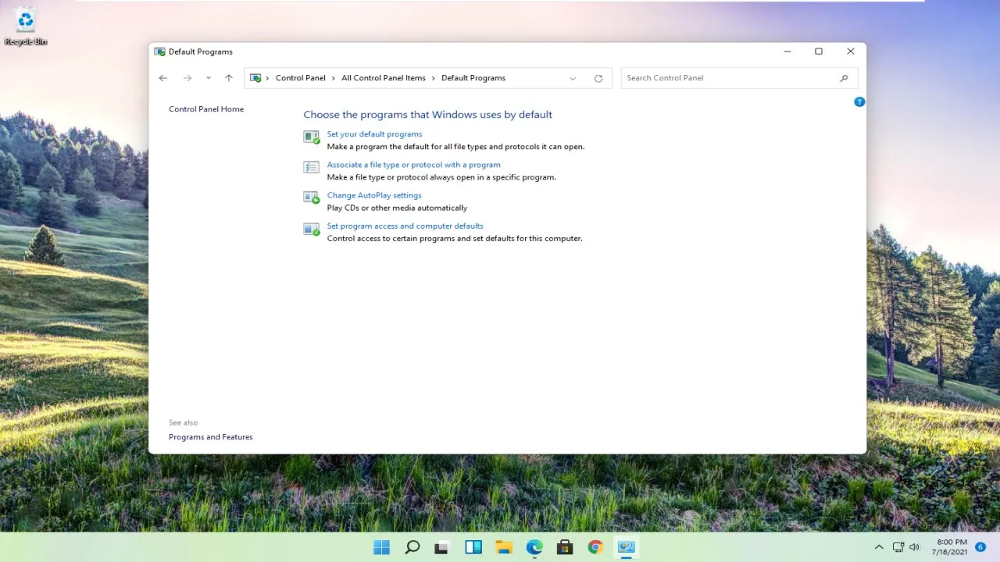1000x562 pixels.
Task: Open the Windows Start menu
Action: pyautogui.click(x=381, y=547)
